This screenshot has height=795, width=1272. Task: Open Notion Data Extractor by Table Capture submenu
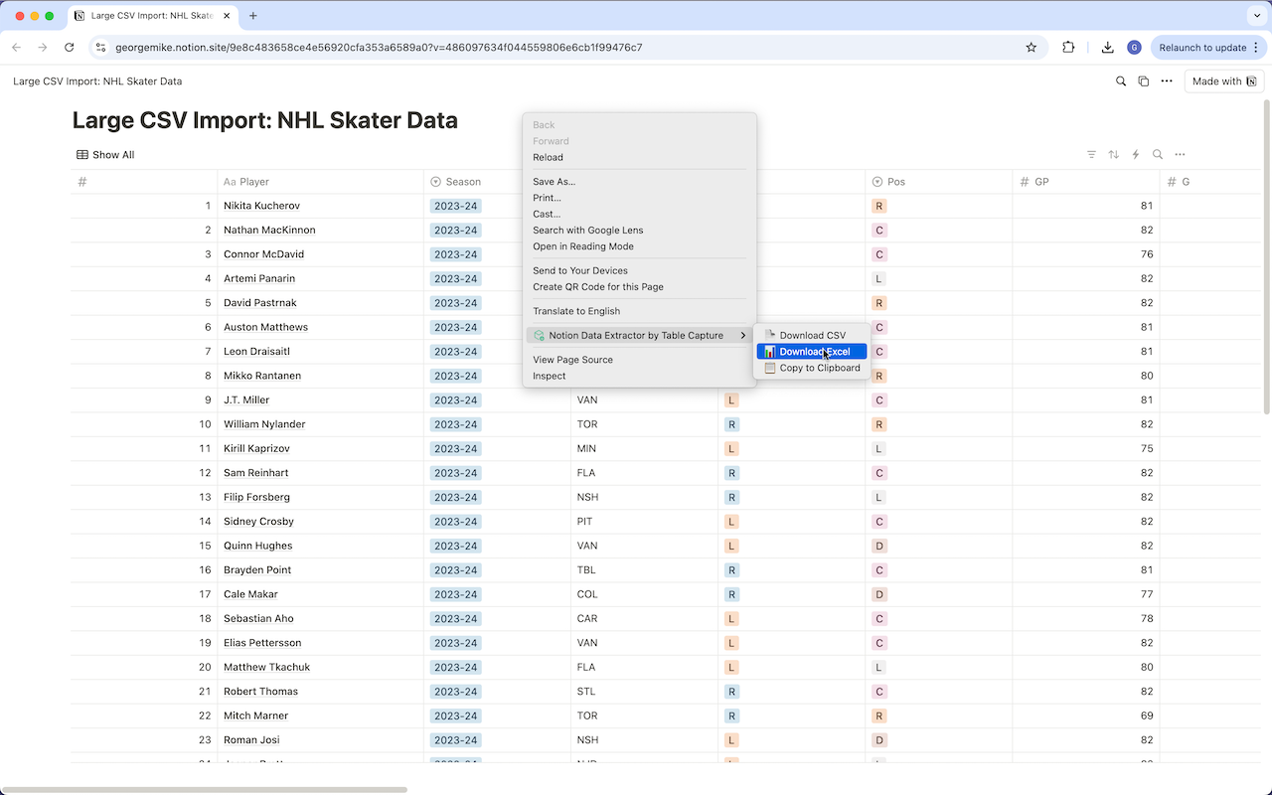pos(639,335)
